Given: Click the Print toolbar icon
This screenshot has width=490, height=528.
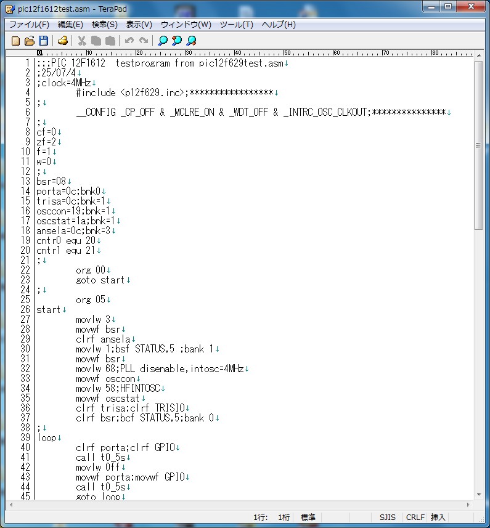Looking at the screenshot, I should coord(63,41).
